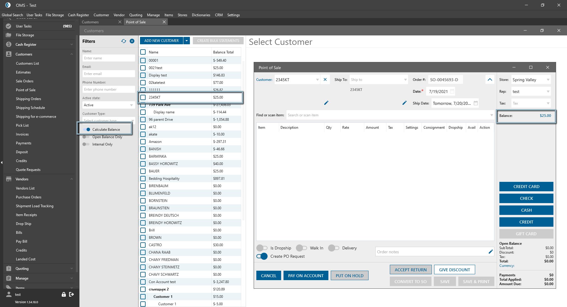Click the refresh filters icon
The width and height of the screenshot is (567, 307).
pyautogui.click(x=123, y=41)
